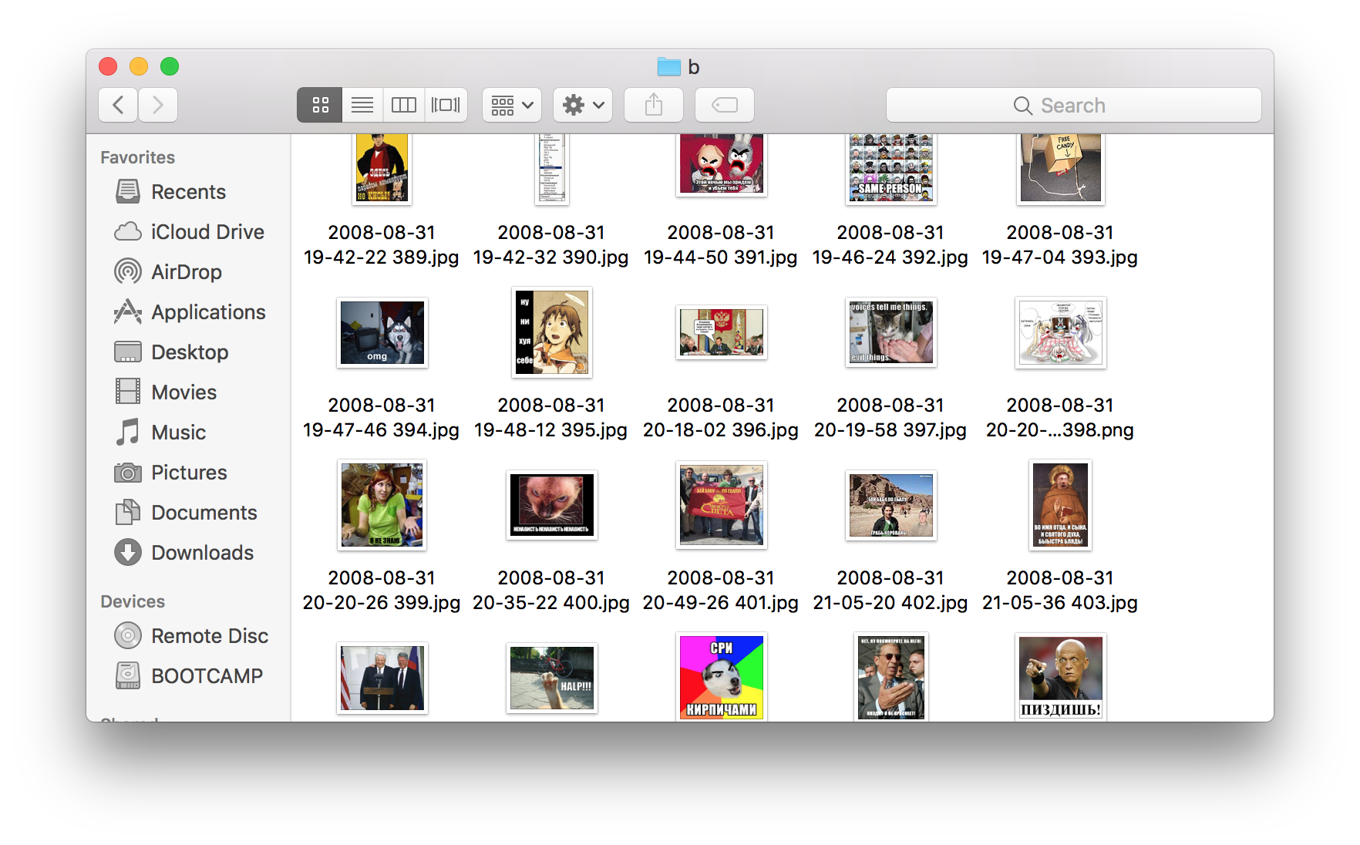Screen dimensions: 1360x845
Task: Click the Remote Disc icon
Action: point(128,635)
